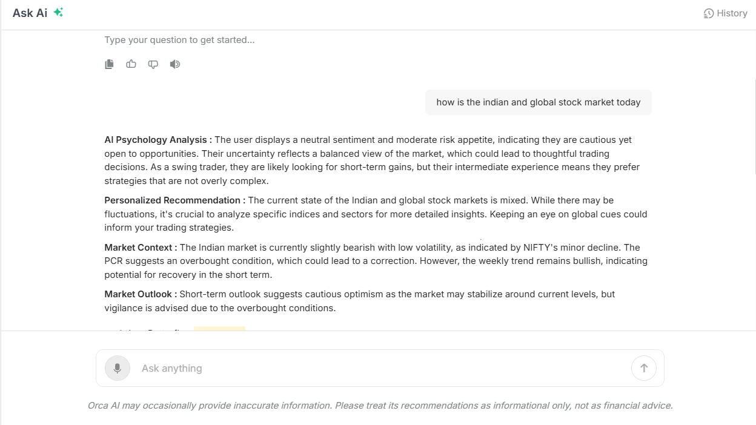Click the yellow highlighted tag below Market Outlook
Screen dimensions: 756x425
point(219,329)
